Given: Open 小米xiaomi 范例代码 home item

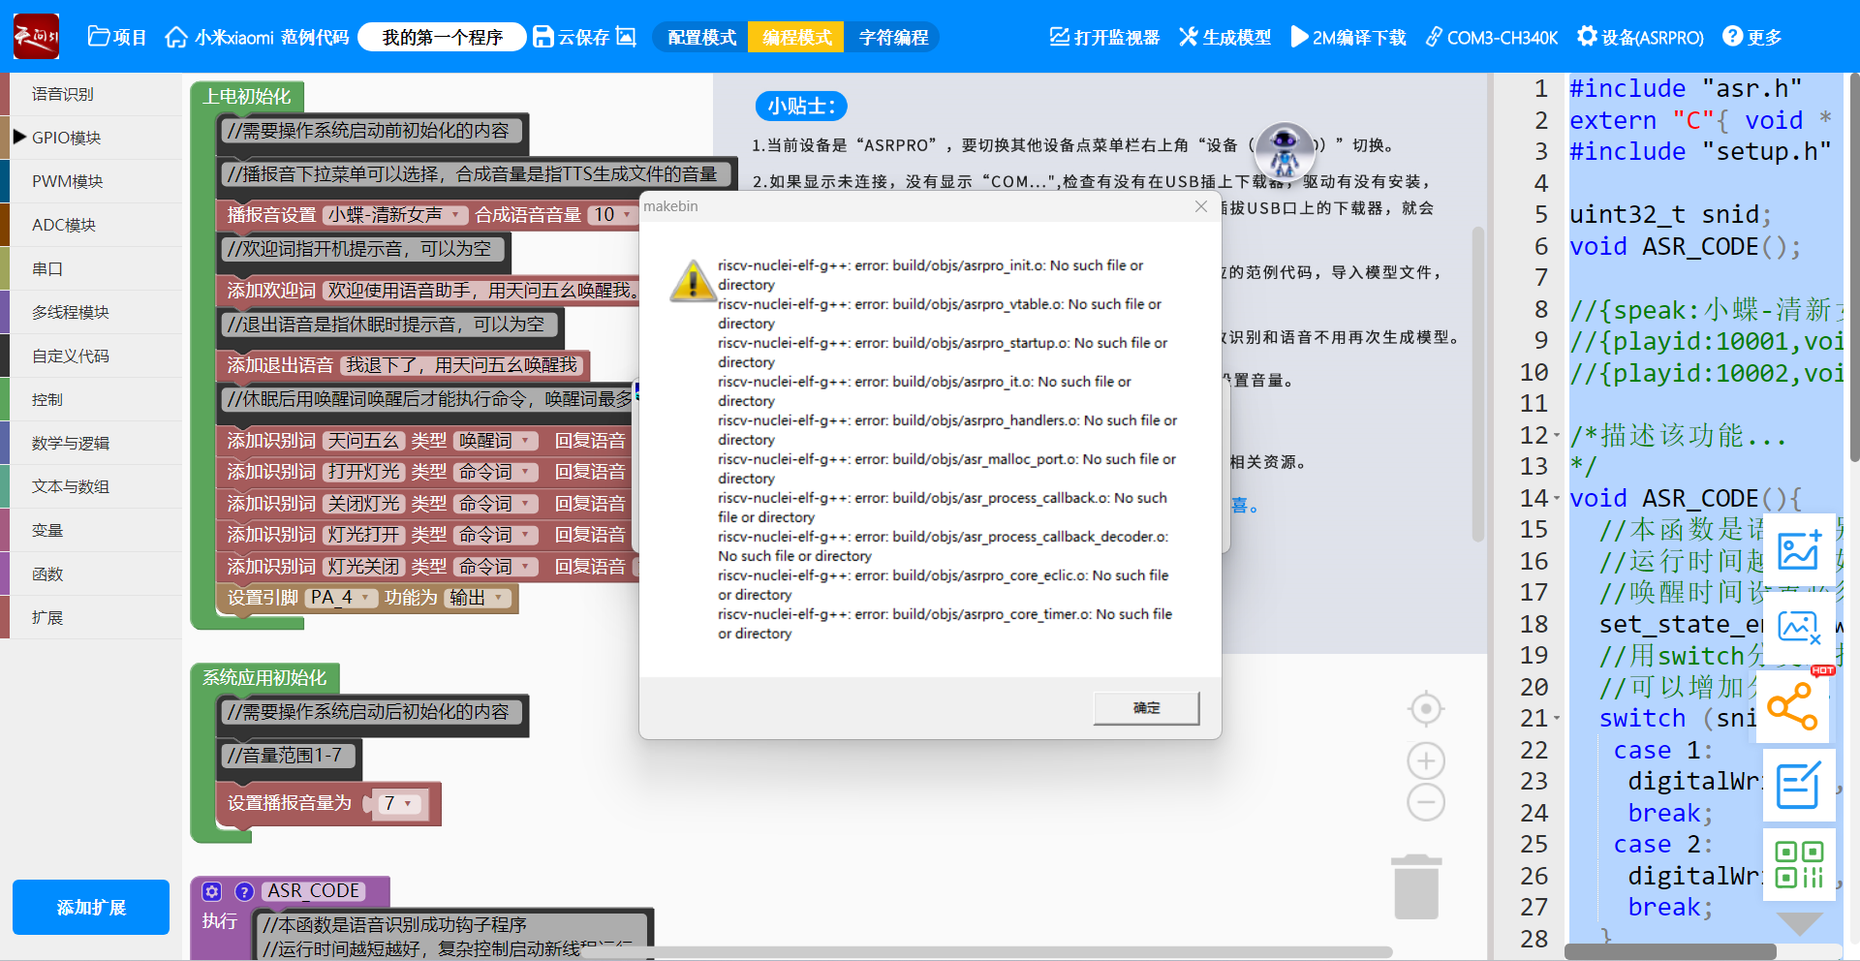Looking at the screenshot, I should pyautogui.click(x=257, y=37).
